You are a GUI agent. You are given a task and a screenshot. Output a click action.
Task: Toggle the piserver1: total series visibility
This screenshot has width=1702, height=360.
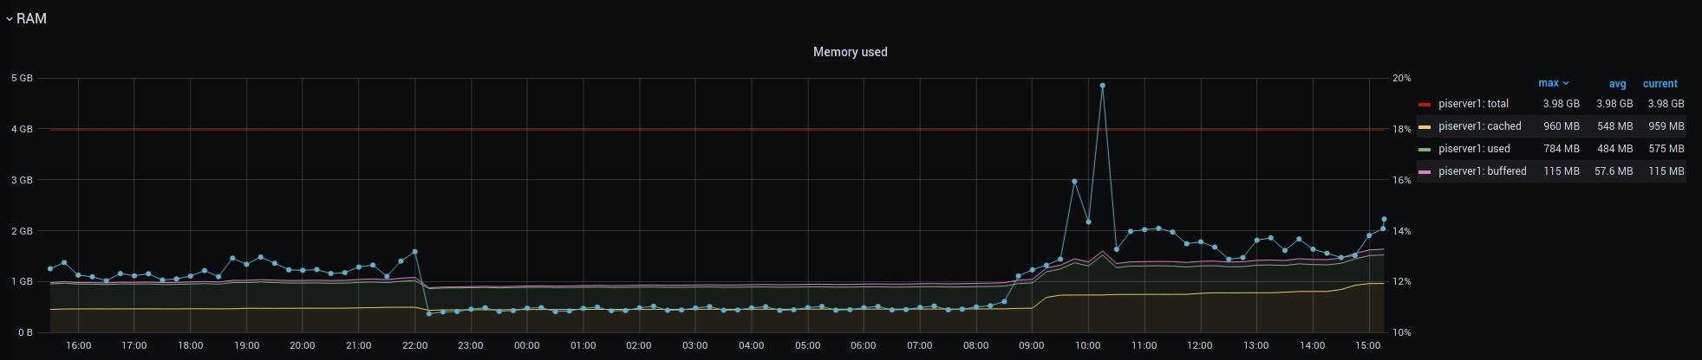point(1473,104)
